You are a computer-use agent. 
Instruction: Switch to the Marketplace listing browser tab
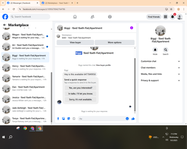(x=57, y=3)
